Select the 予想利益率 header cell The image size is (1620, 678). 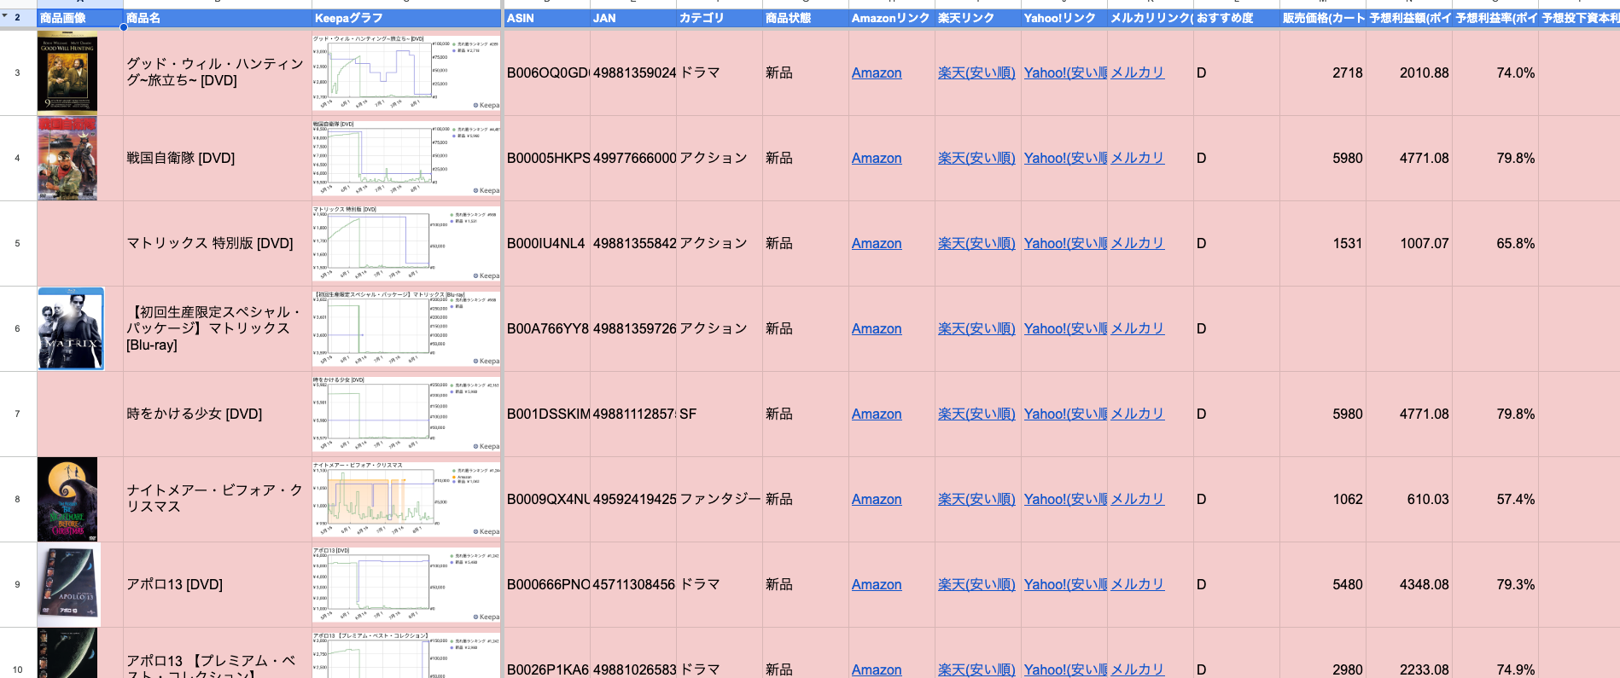click(x=1495, y=18)
